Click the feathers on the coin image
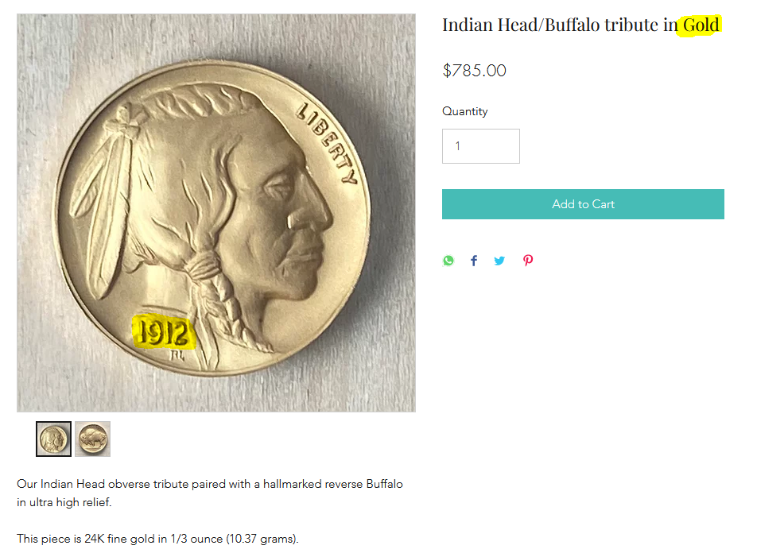This screenshot has width=757, height=557. click(x=107, y=199)
